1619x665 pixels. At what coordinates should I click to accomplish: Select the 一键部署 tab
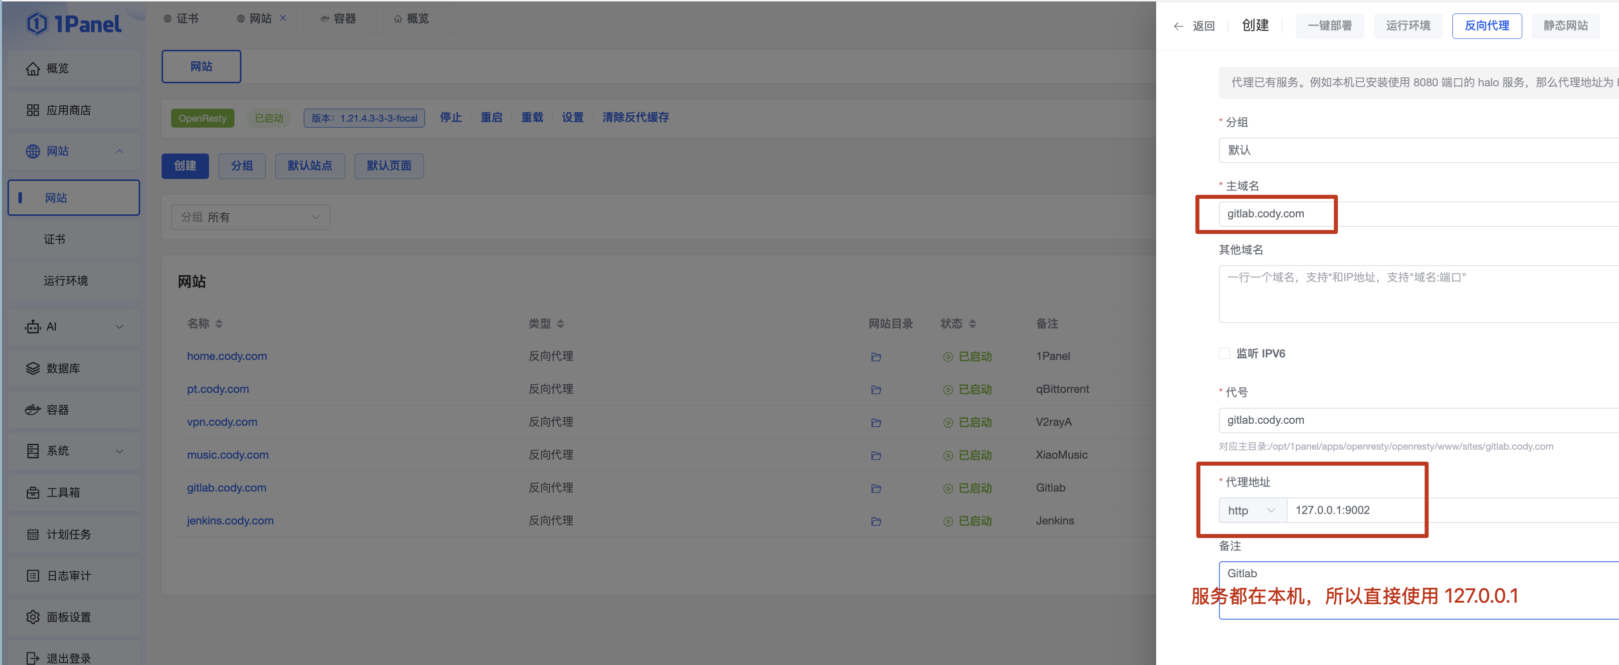point(1329,26)
